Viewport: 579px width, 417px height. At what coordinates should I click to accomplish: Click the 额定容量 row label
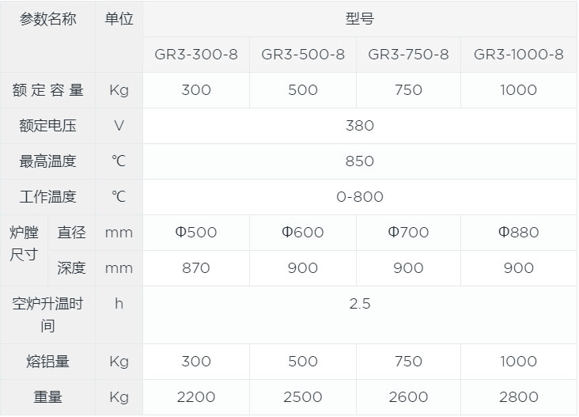(47, 90)
